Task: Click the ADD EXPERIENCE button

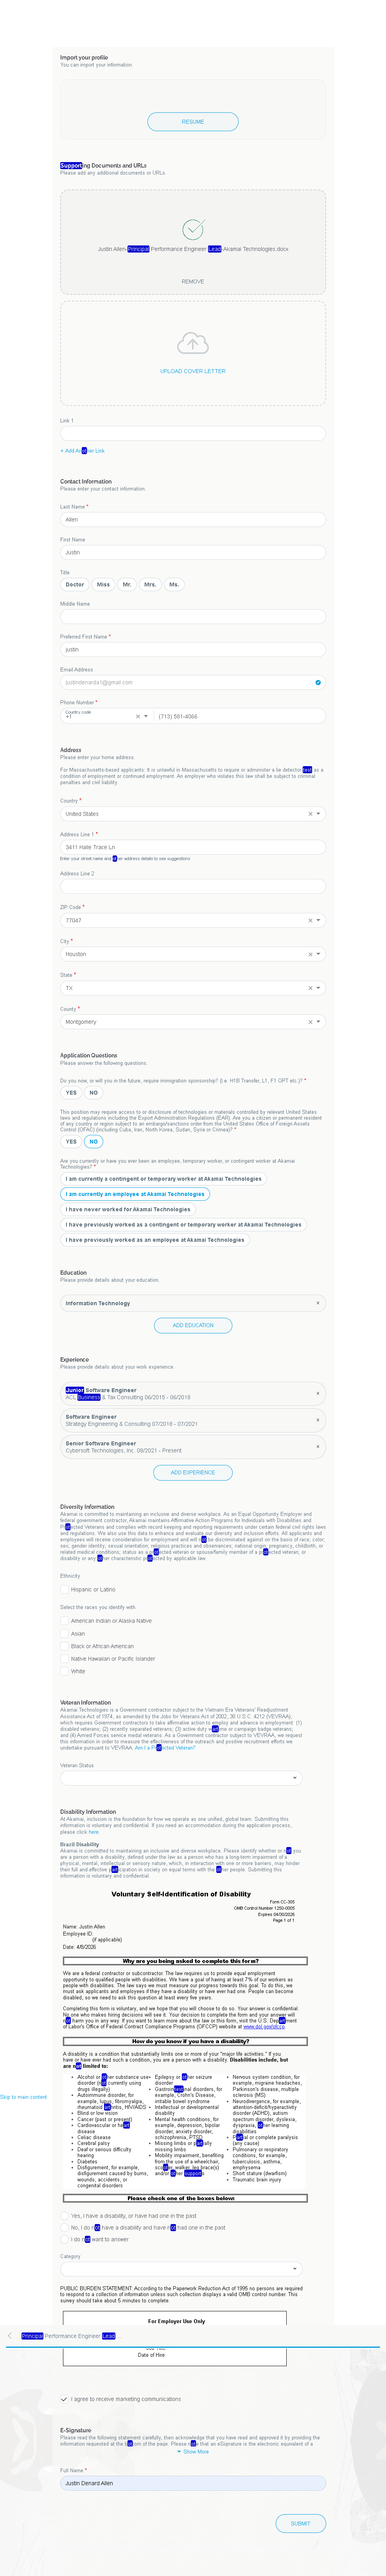Action: 193,1472
